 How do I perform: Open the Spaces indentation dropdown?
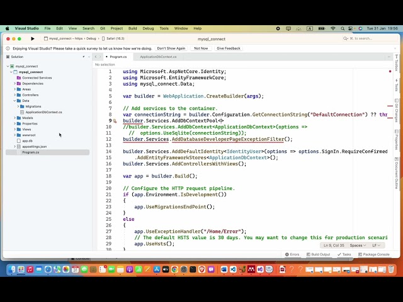[358, 245]
